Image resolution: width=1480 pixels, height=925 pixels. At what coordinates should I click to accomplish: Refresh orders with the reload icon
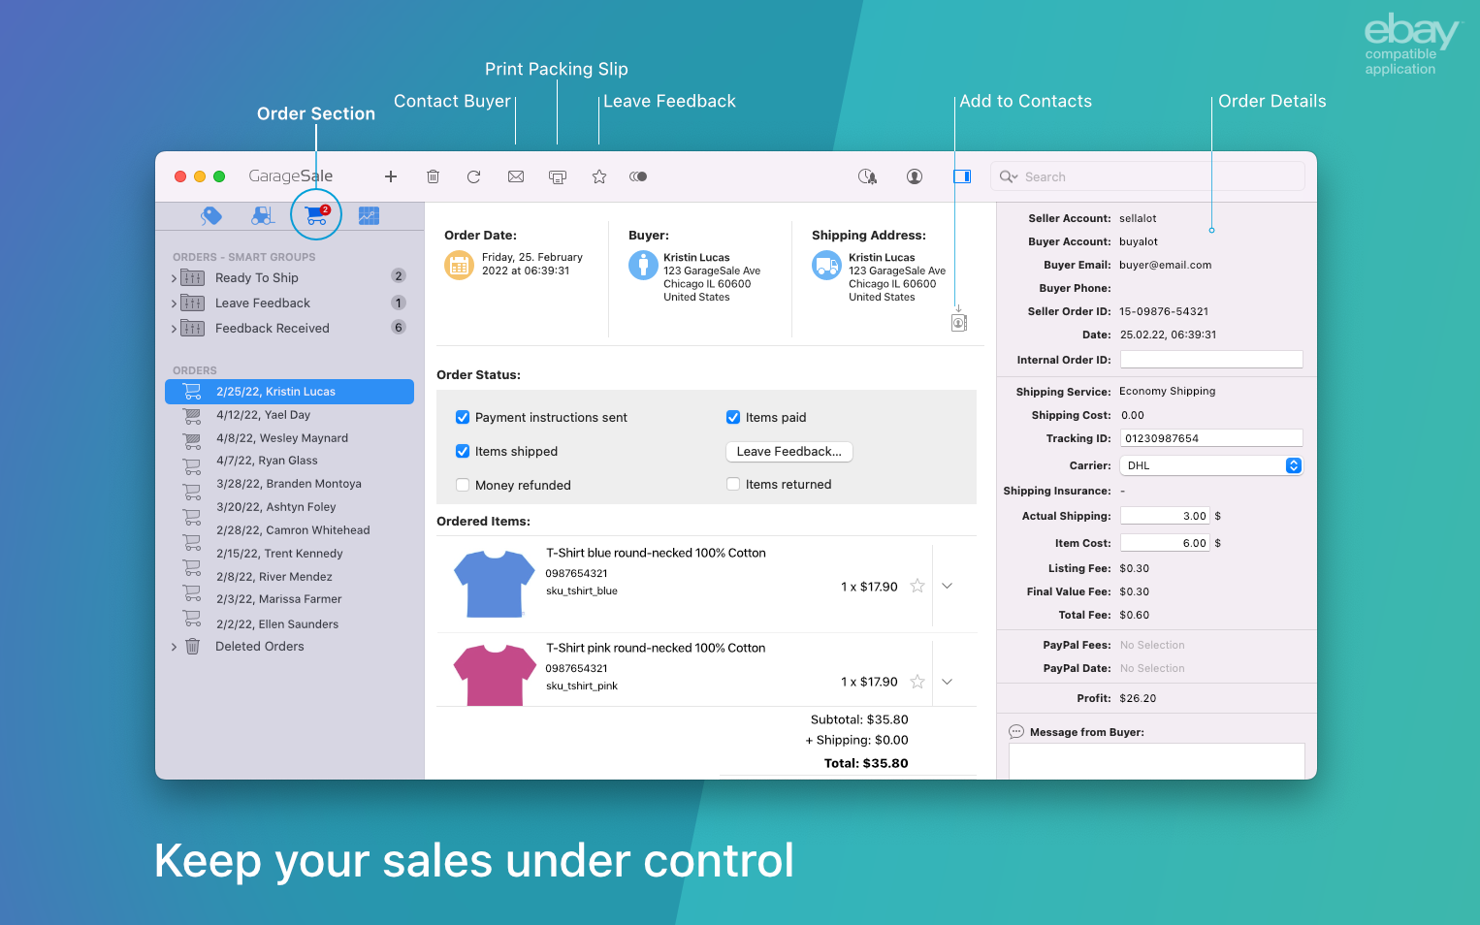(473, 176)
